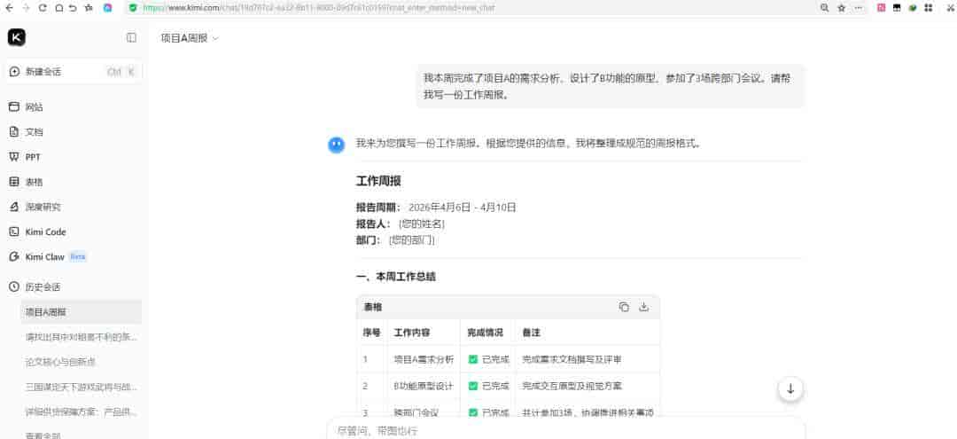Image resolution: width=957 pixels, height=439 pixels.
Task: Click the 完成需求文档撰写及评审 cell
Action: 572,360
